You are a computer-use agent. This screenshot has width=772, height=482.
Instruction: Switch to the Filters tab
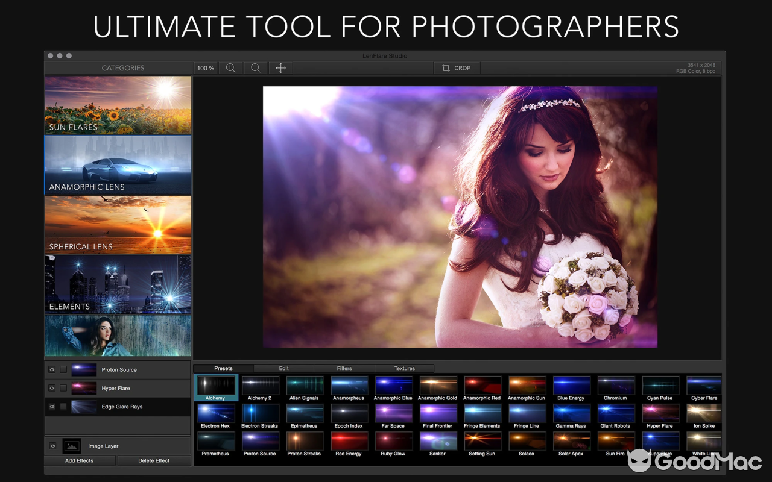[344, 368]
